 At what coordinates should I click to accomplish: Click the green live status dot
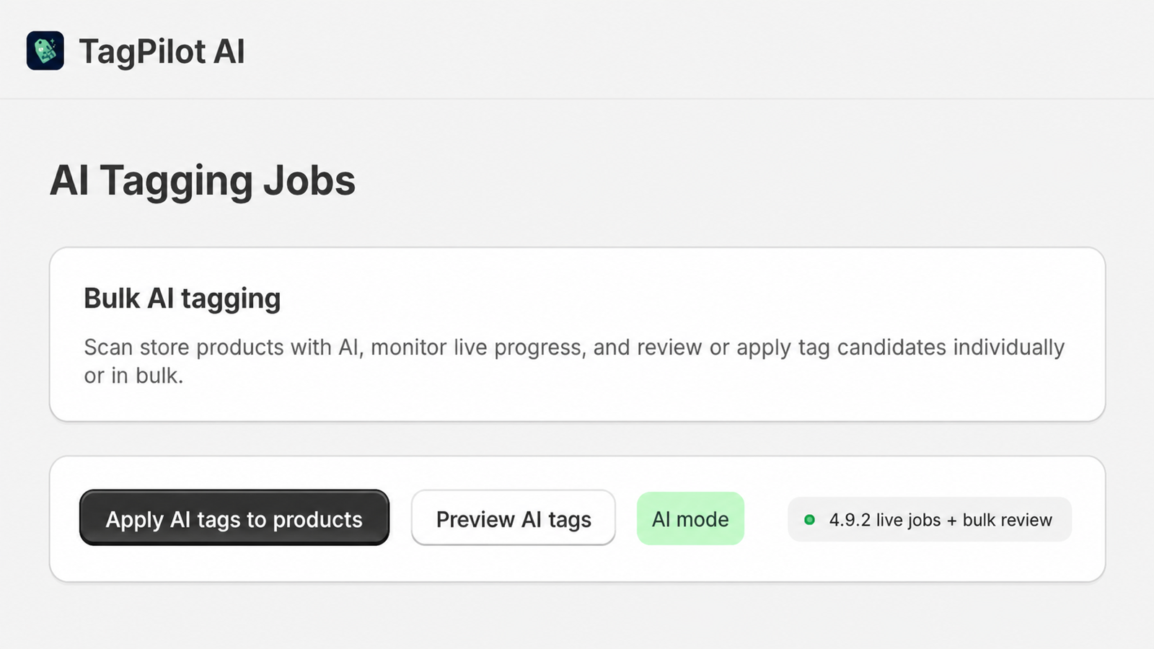pos(809,519)
